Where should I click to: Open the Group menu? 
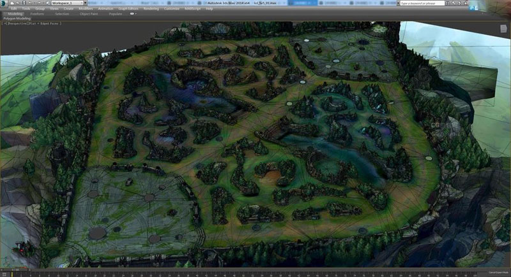(x=40, y=9)
